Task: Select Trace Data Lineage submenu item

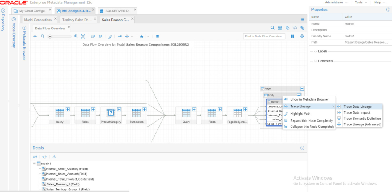Action: (x=359, y=107)
